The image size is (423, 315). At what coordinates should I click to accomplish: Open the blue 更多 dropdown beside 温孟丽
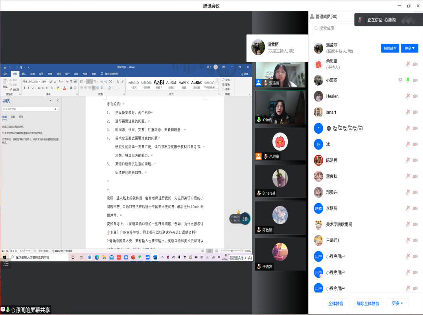(409, 48)
